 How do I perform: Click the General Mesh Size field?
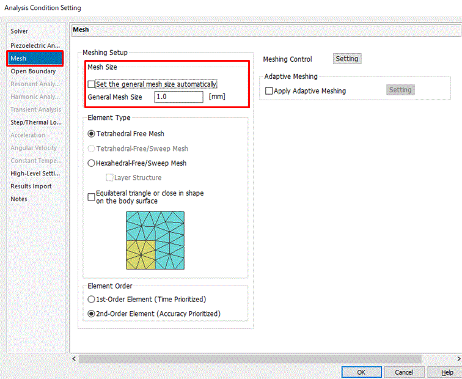pos(178,97)
